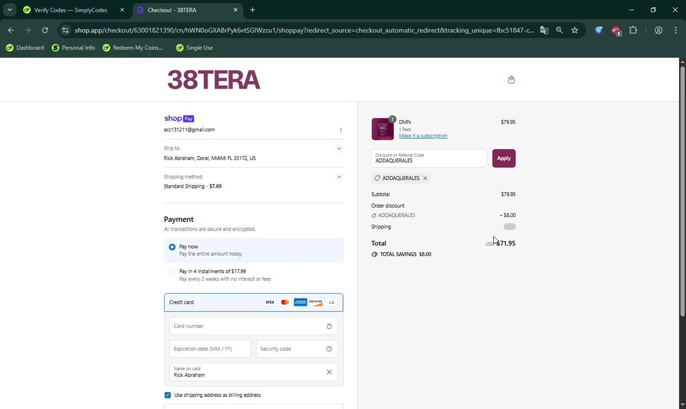Bookmark this page with the star
This screenshot has width=686, height=409.
(575, 30)
